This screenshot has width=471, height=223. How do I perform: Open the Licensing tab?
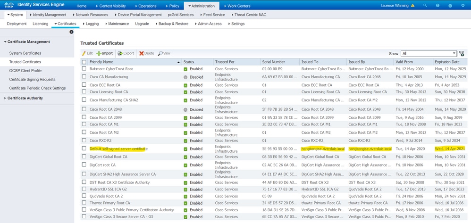[x=40, y=24]
